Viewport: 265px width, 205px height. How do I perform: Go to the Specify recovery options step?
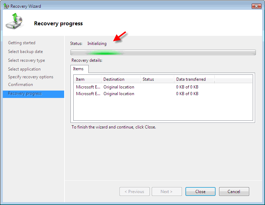pos(30,77)
